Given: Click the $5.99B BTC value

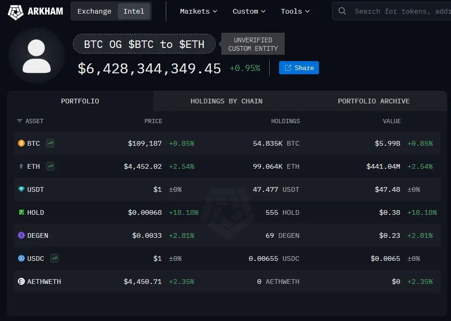Looking at the screenshot, I should point(387,143).
